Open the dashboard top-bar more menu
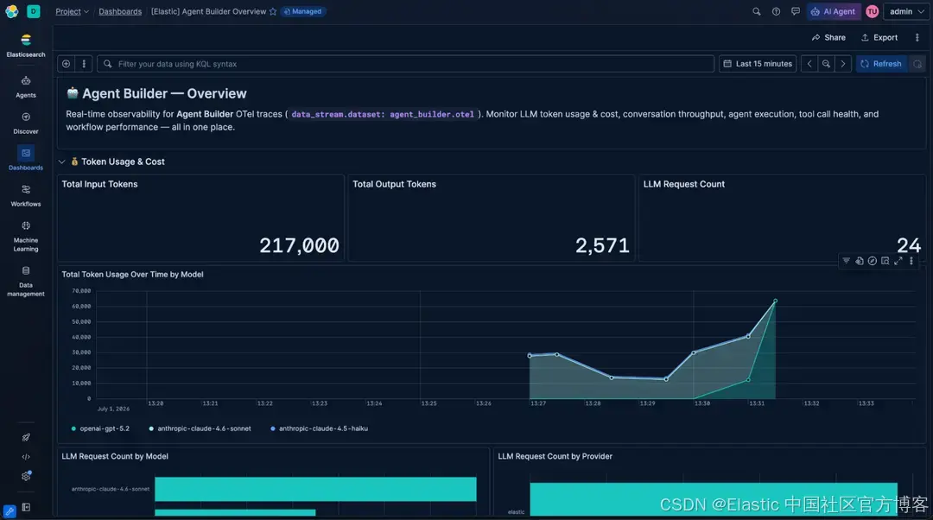 pos(917,37)
